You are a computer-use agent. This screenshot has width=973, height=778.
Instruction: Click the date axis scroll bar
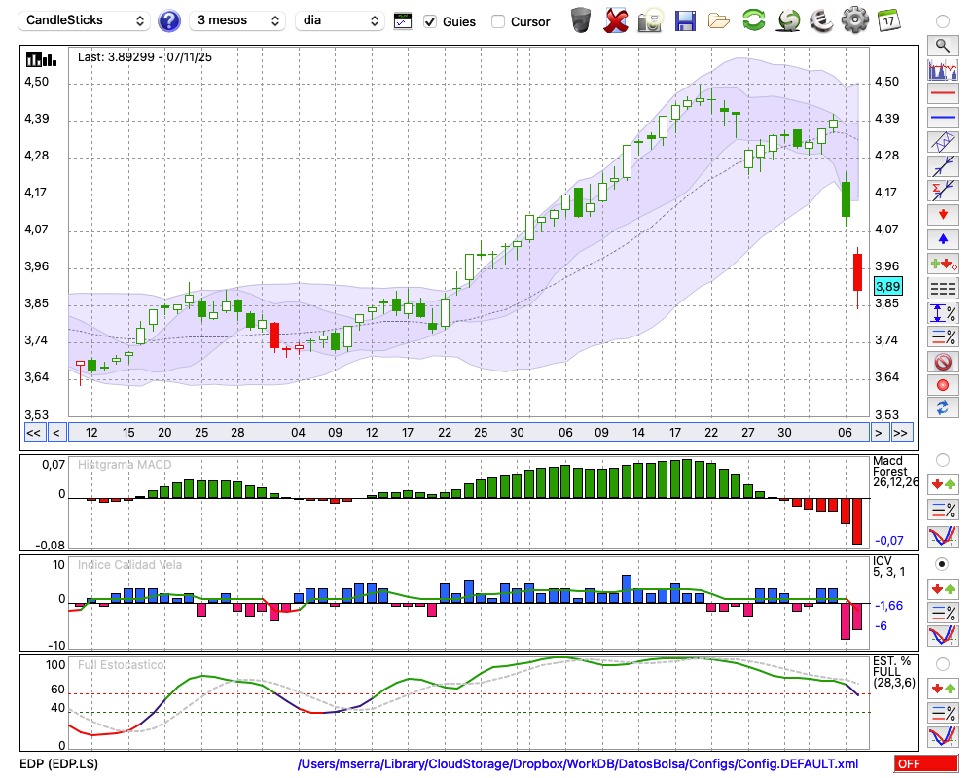point(469,433)
